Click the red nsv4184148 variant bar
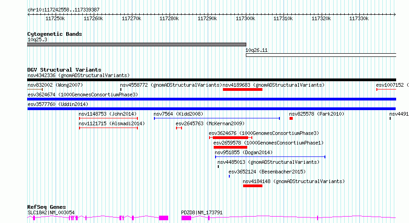409x223 pixels. (x=253, y=186)
